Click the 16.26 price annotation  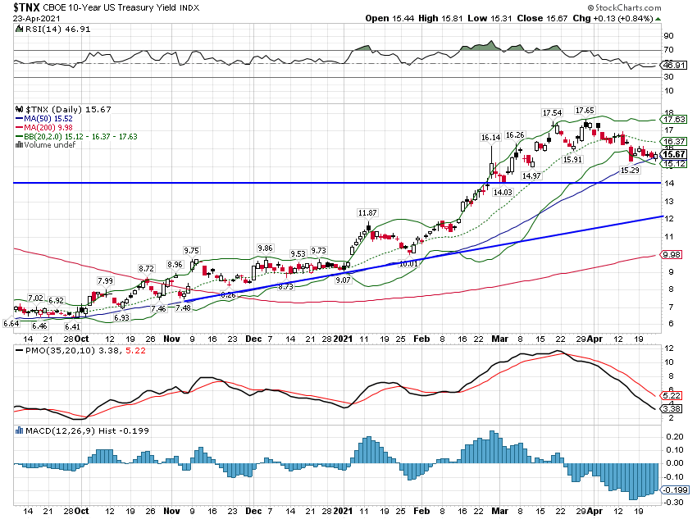[515, 134]
